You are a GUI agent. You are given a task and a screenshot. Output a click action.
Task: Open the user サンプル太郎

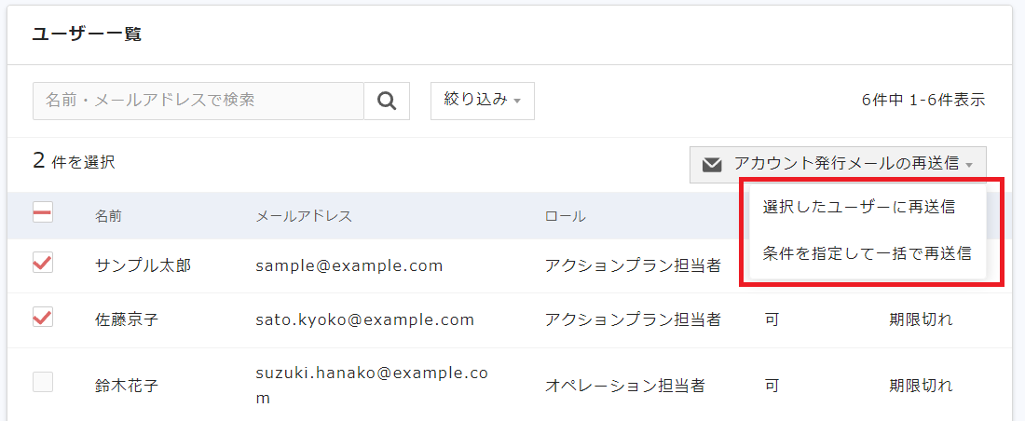143,265
